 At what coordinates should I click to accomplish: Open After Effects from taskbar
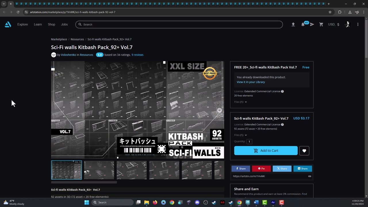point(273,202)
